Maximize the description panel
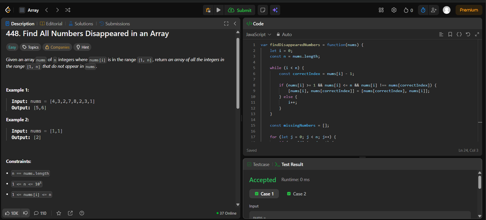486x220 pixels. click(226, 24)
